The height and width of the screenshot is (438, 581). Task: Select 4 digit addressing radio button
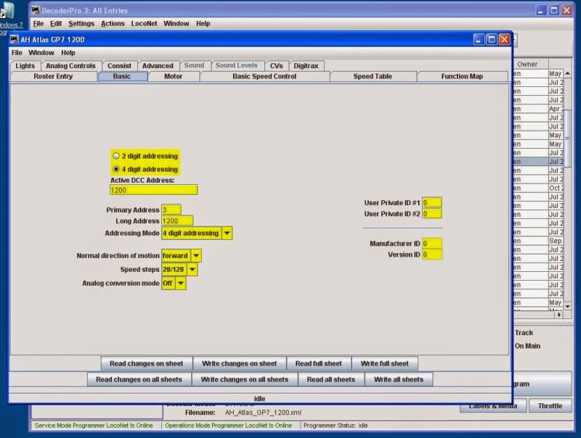tap(116, 169)
